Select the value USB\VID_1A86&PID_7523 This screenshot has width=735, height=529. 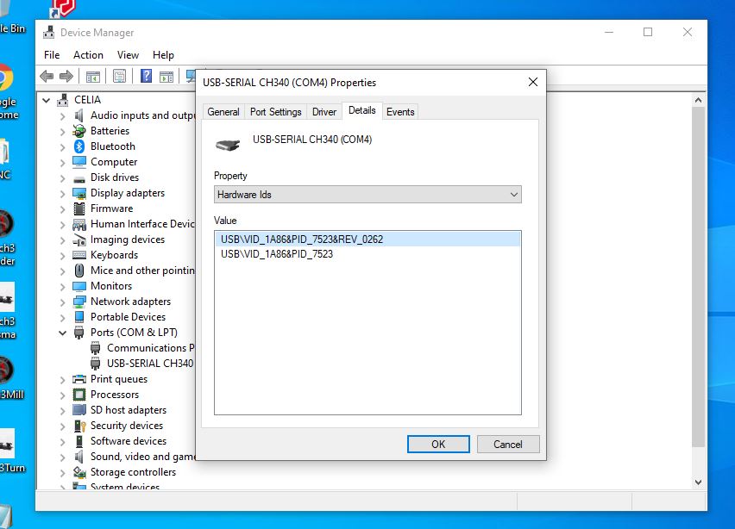[x=367, y=254]
